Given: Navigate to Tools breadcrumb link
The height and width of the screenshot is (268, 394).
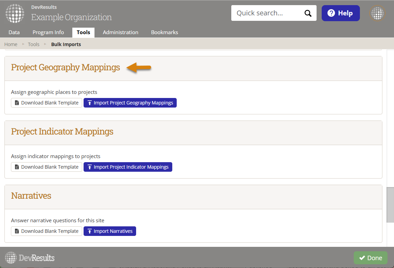Looking at the screenshot, I should [34, 44].
